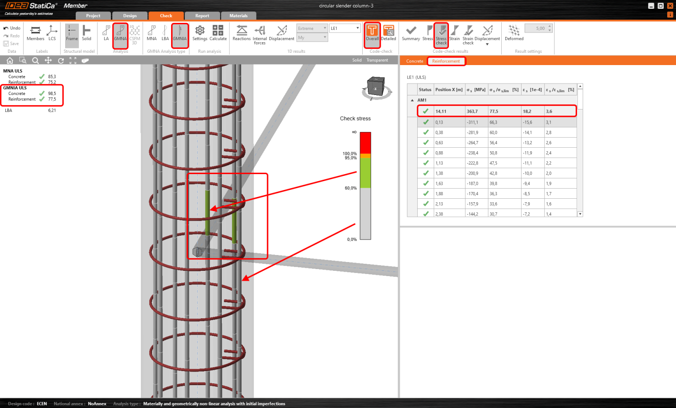Image resolution: width=676 pixels, height=408 pixels.
Task: Switch viewport display to Solid
Action: 356,60
